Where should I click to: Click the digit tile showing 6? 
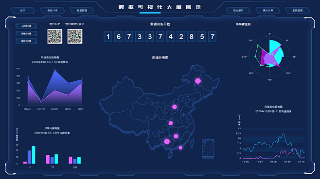click(118, 37)
